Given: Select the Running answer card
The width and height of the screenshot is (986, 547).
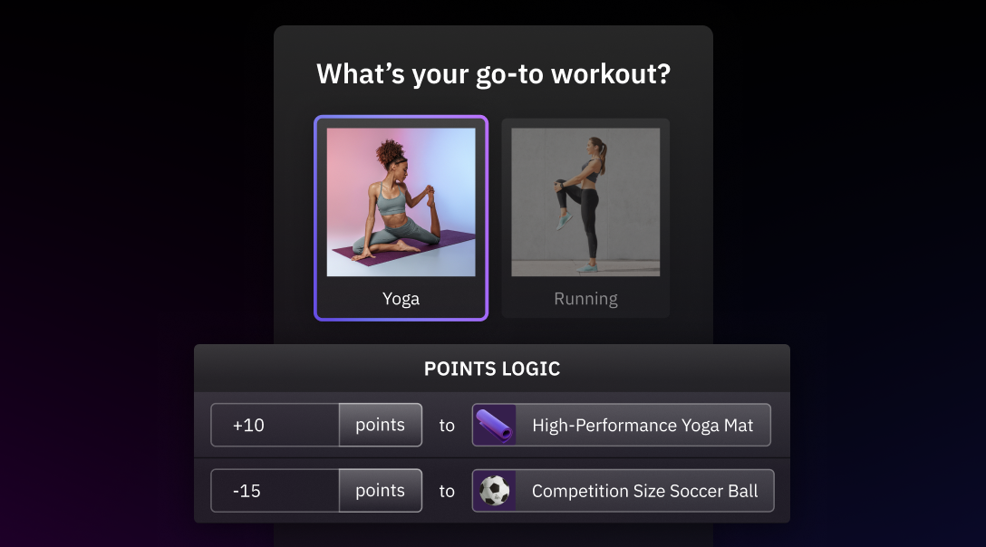Looking at the screenshot, I should click(x=585, y=218).
